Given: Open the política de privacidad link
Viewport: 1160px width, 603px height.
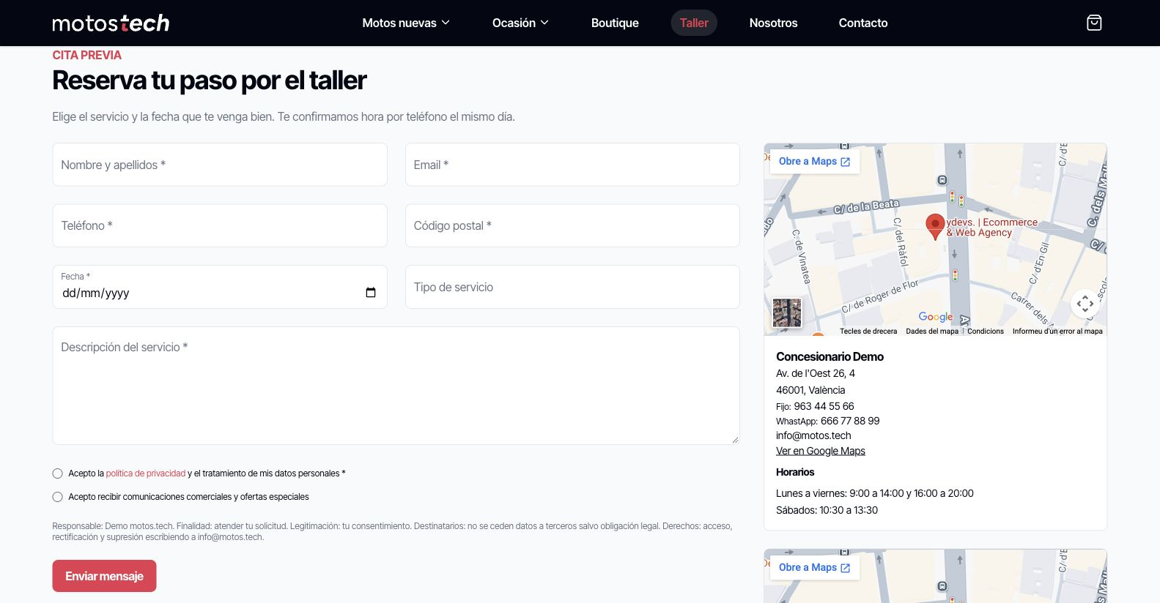Looking at the screenshot, I should 146,473.
